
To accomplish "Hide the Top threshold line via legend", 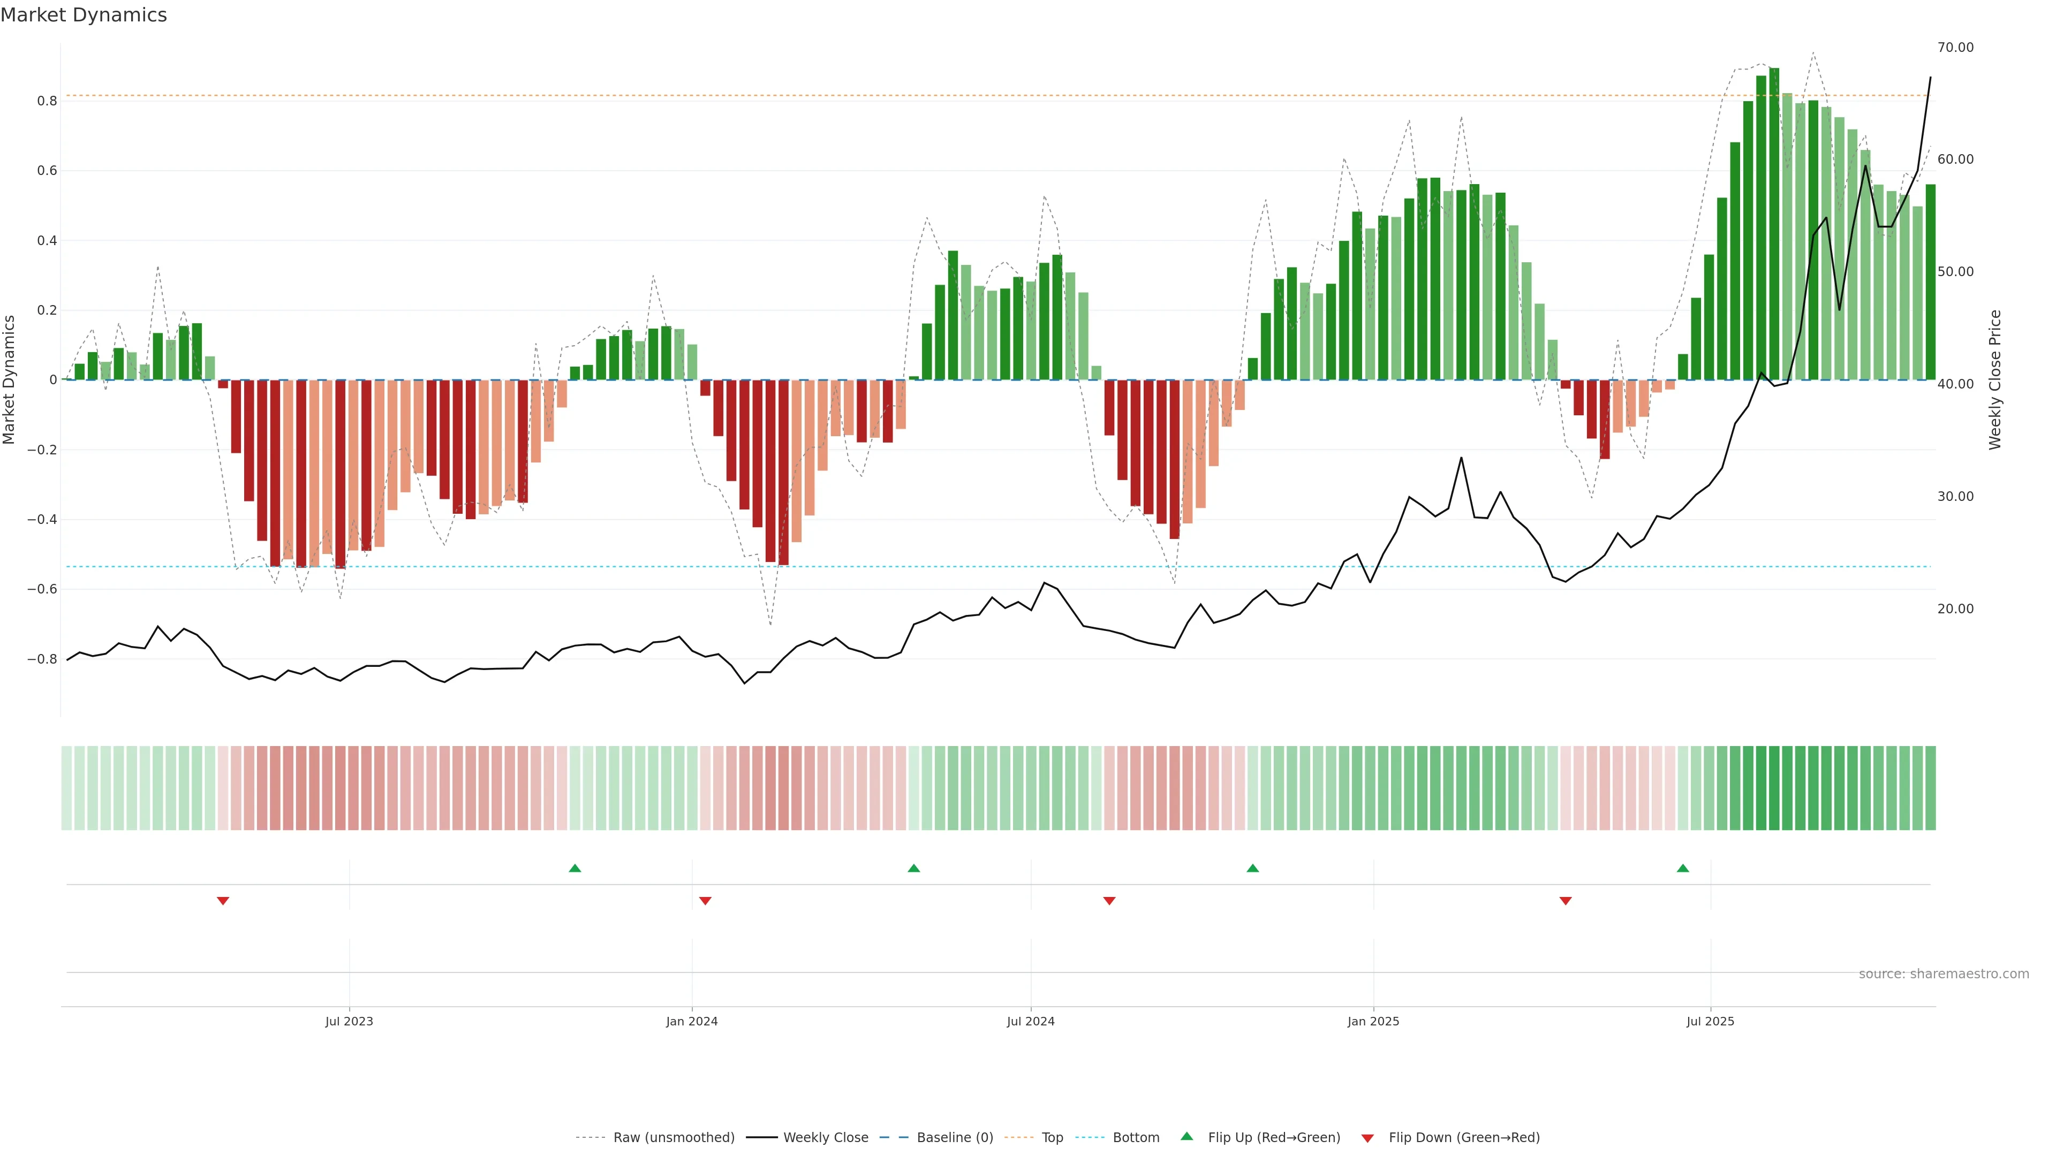I will pos(1052,1138).
